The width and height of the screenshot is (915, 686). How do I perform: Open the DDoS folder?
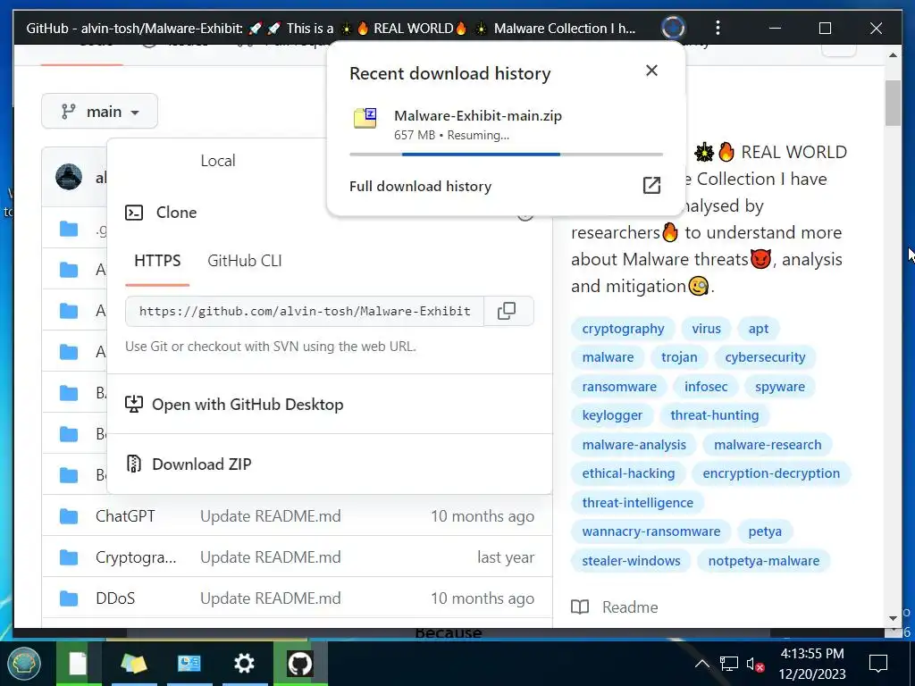[x=115, y=598]
